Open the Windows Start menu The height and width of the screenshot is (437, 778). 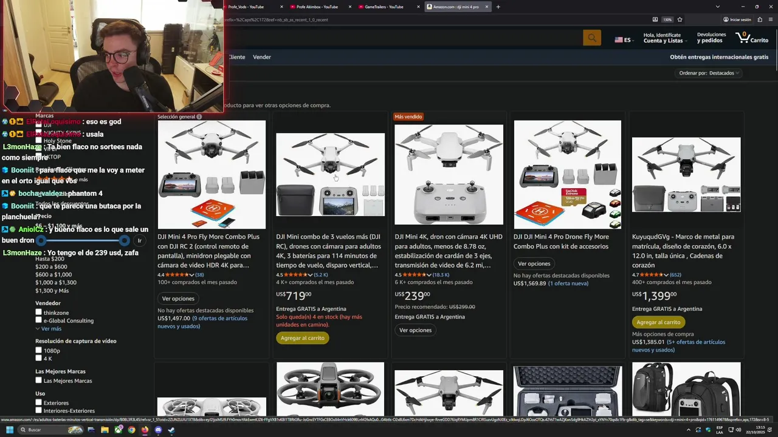10,430
